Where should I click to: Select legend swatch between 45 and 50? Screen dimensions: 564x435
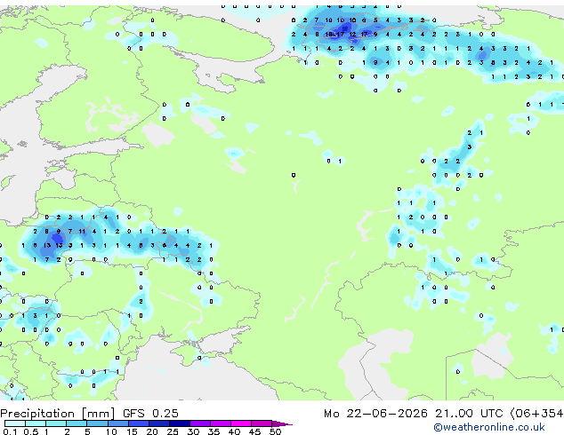coord(262,423)
